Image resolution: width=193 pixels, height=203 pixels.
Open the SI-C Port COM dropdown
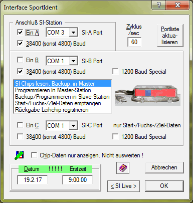73,126
